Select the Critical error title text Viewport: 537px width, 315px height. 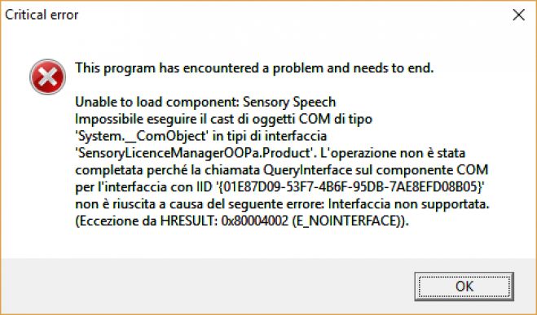(x=42, y=15)
